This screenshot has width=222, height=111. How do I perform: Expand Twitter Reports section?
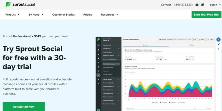pos(111,79)
